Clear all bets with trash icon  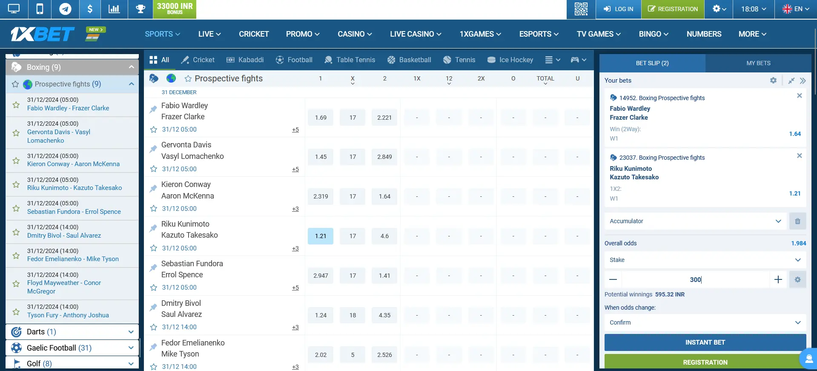tap(797, 221)
